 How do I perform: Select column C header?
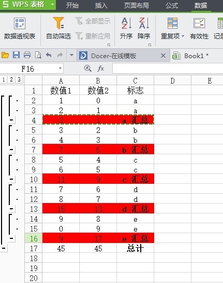135,80
